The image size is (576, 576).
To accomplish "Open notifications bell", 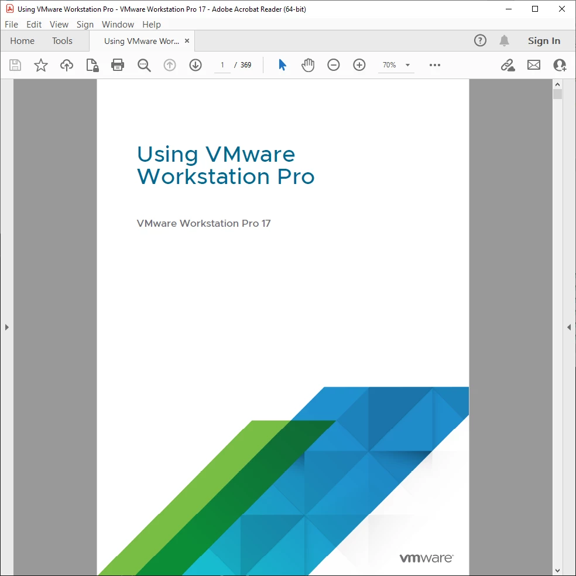I will click(x=505, y=40).
